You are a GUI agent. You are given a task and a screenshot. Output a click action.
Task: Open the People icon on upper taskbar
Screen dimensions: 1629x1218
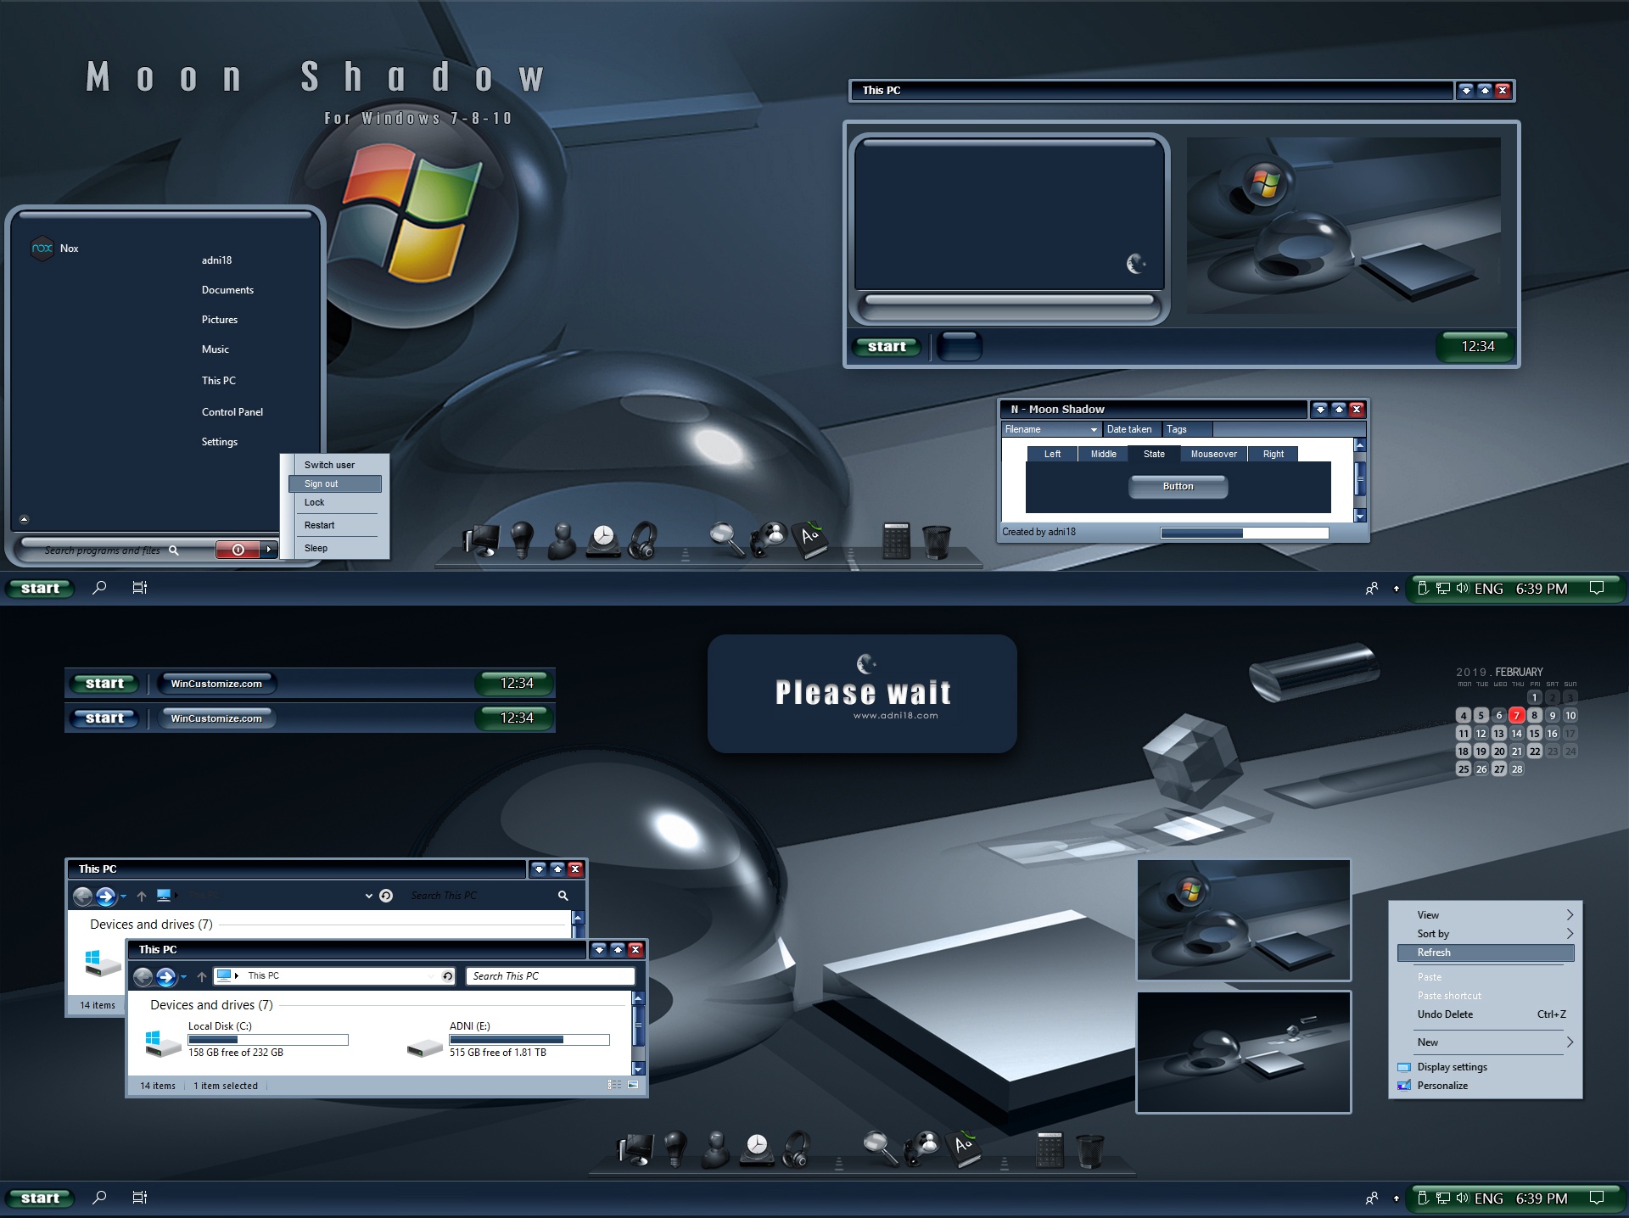click(1371, 588)
